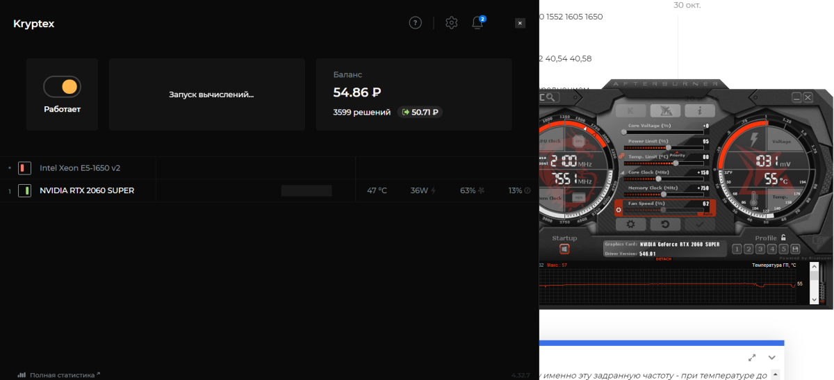Click the balance amount 54.86 ₽
Screen dimensions: 834x380
click(x=357, y=92)
